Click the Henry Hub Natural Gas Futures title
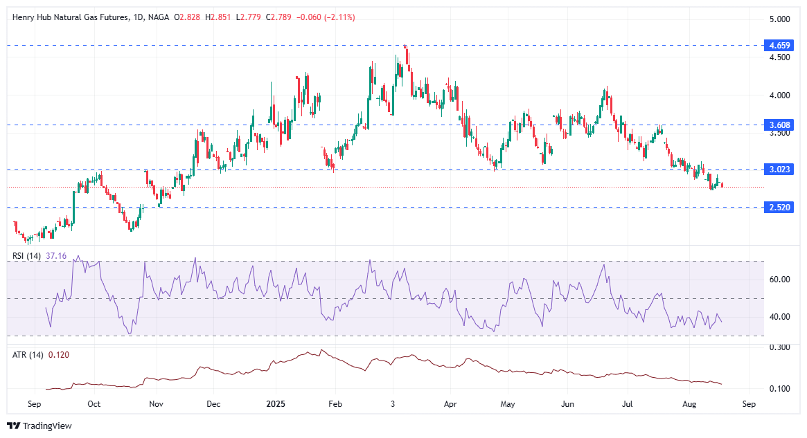The height and width of the screenshot is (438, 807). pyautogui.click(x=71, y=17)
